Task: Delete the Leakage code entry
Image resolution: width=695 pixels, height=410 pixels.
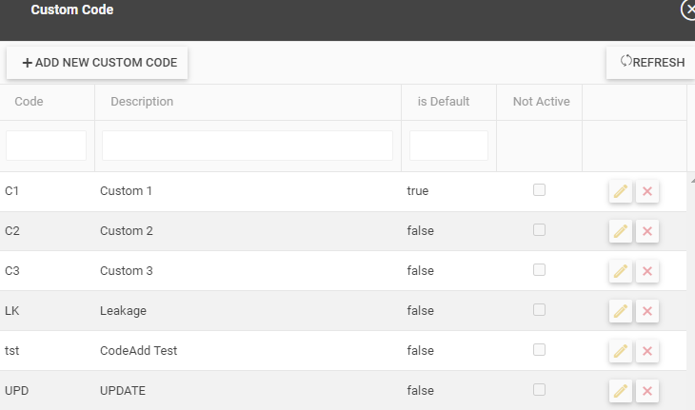Action: coord(647,311)
